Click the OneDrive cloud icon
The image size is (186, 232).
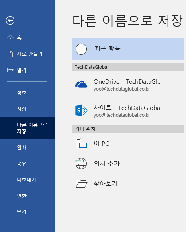click(x=81, y=84)
